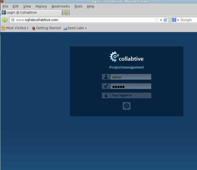Open the Bookmarks menu
The width and height of the screenshot is (197, 170).
point(61,6)
